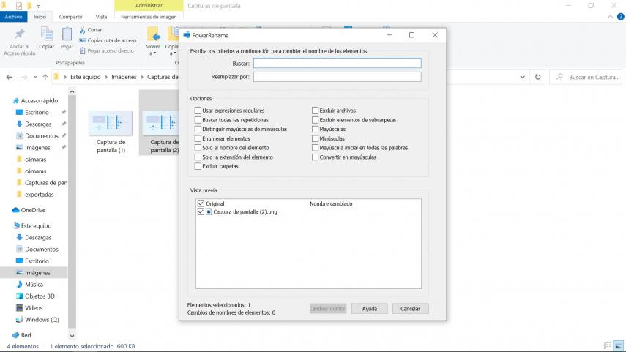Check Solo el nombre del elemento

click(198, 148)
